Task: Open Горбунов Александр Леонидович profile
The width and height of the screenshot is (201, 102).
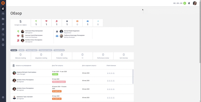Action: pyautogui.click(x=74, y=35)
